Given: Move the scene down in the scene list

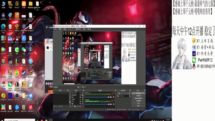Looking at the screenshot, I should 62,106.
